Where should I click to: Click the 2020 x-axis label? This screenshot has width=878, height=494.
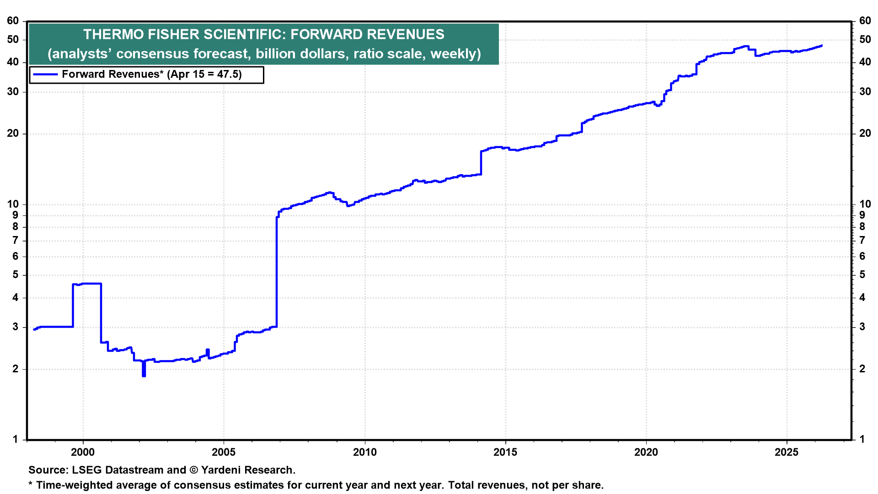[646, 452]
